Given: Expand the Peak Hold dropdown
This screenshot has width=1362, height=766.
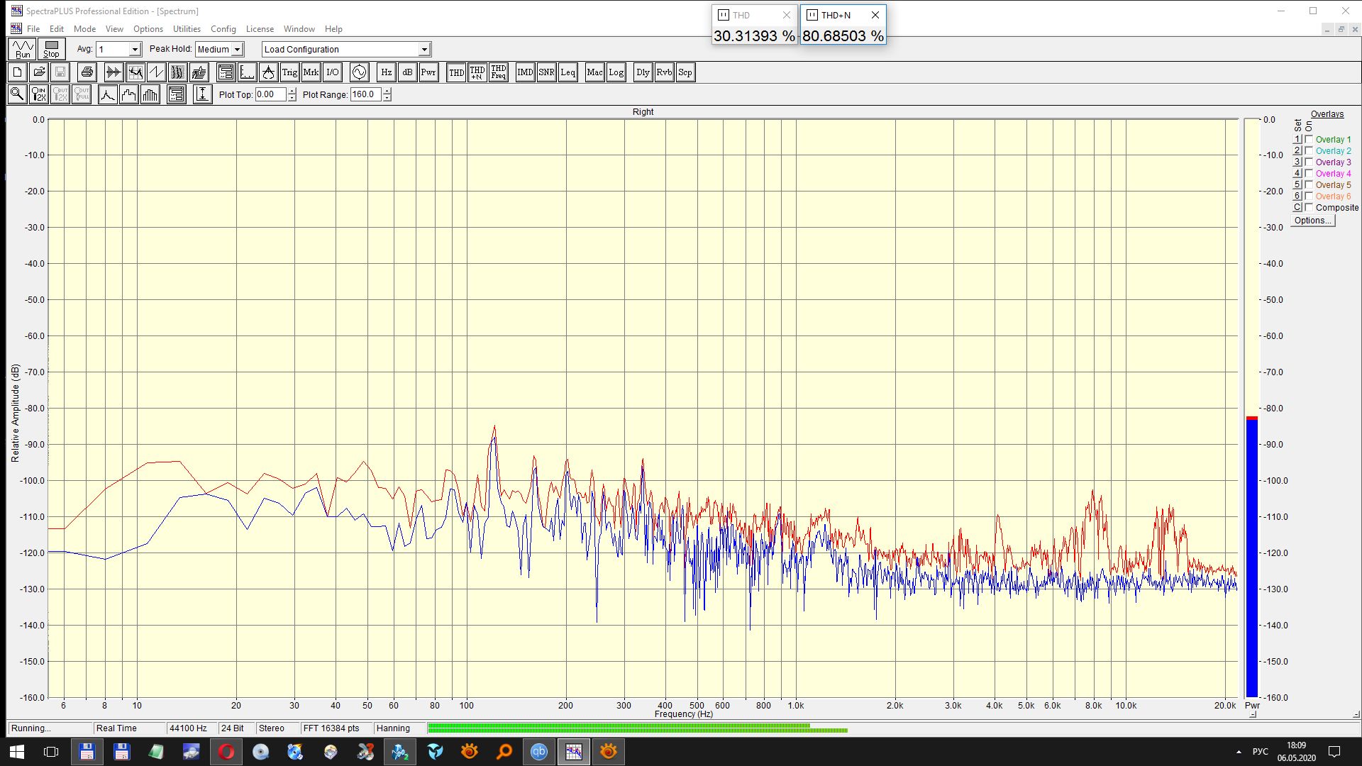Looking at the screenshot, I should coord(237,50).
